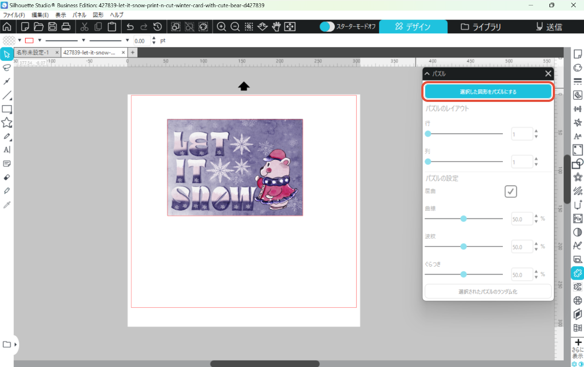This screenshot has width=584, height=367.
Task: Open the PixScan panel icon
Action: coord(577,219)
